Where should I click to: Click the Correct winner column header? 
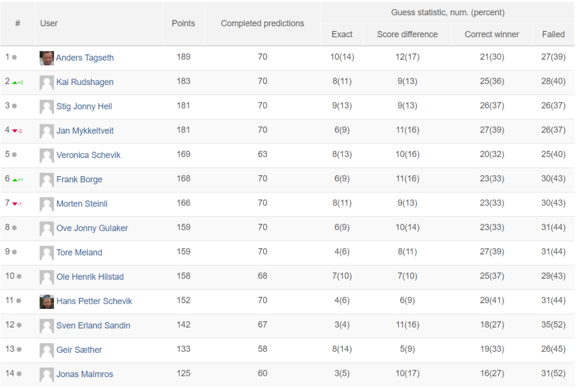(491, 34)
